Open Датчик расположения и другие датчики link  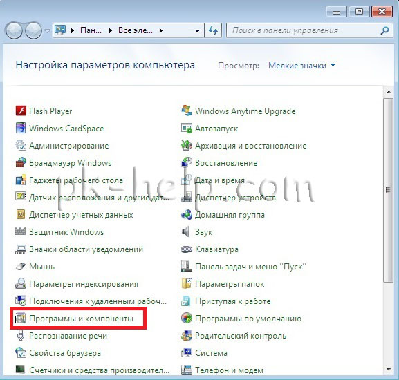click(x=100, y=198)
